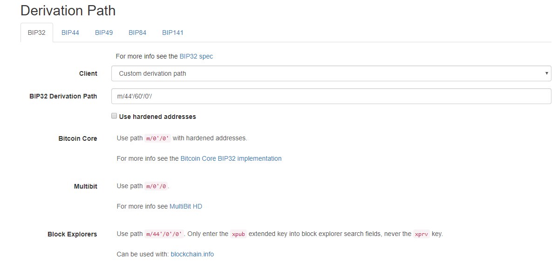Click the xprv code label
Viewport: 558px width, 262px height.
[x=422, y=234]
